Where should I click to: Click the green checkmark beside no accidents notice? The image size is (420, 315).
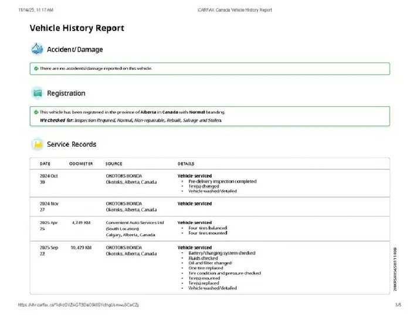click(x=36, y=69)
